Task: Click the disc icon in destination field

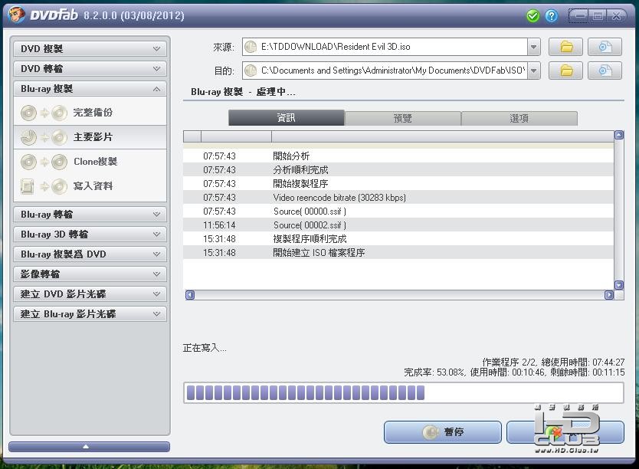Action: (251, 71)
